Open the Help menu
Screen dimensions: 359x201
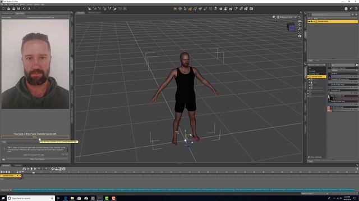[x=43, y=4]
